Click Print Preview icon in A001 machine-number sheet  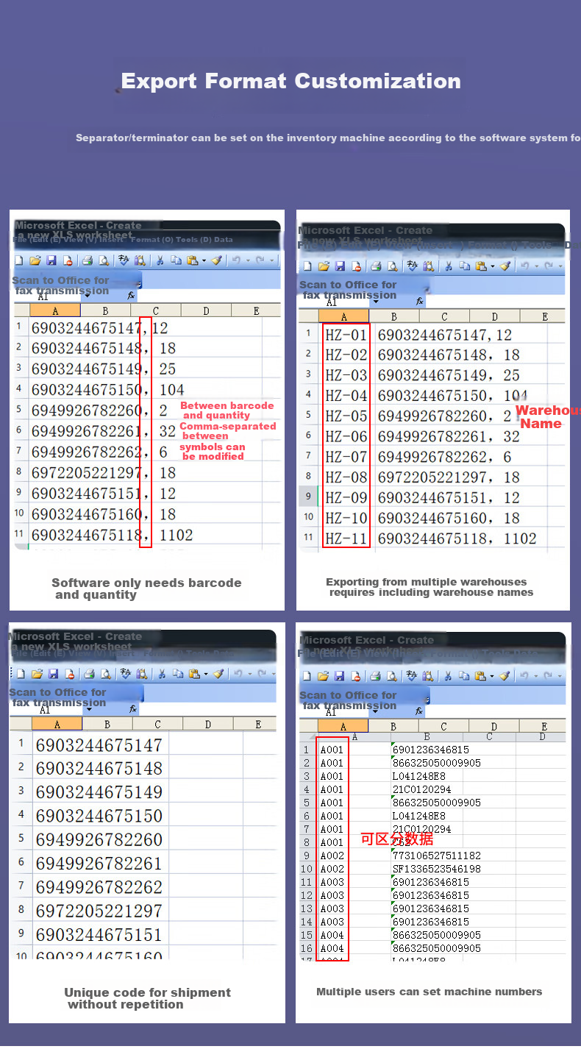pyautogui.click(x=391, y=676)
